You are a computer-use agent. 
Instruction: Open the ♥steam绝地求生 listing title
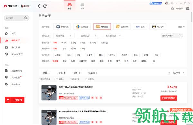(82, 112)
